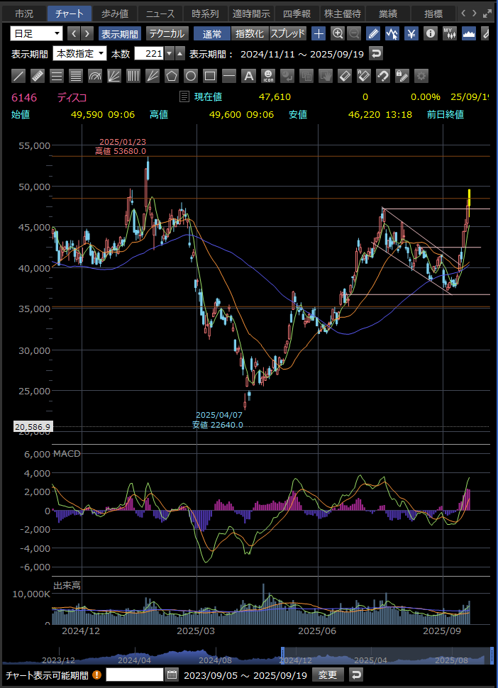This screenshot has height=688, width=498.
Task: Enable the 指数化 display mode
Action: [249, 33]
